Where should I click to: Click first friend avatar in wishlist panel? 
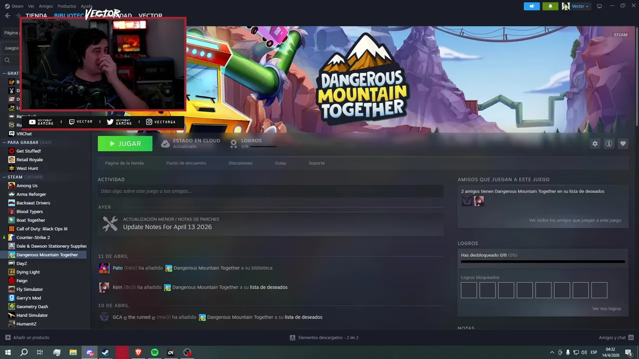(467, 201)
